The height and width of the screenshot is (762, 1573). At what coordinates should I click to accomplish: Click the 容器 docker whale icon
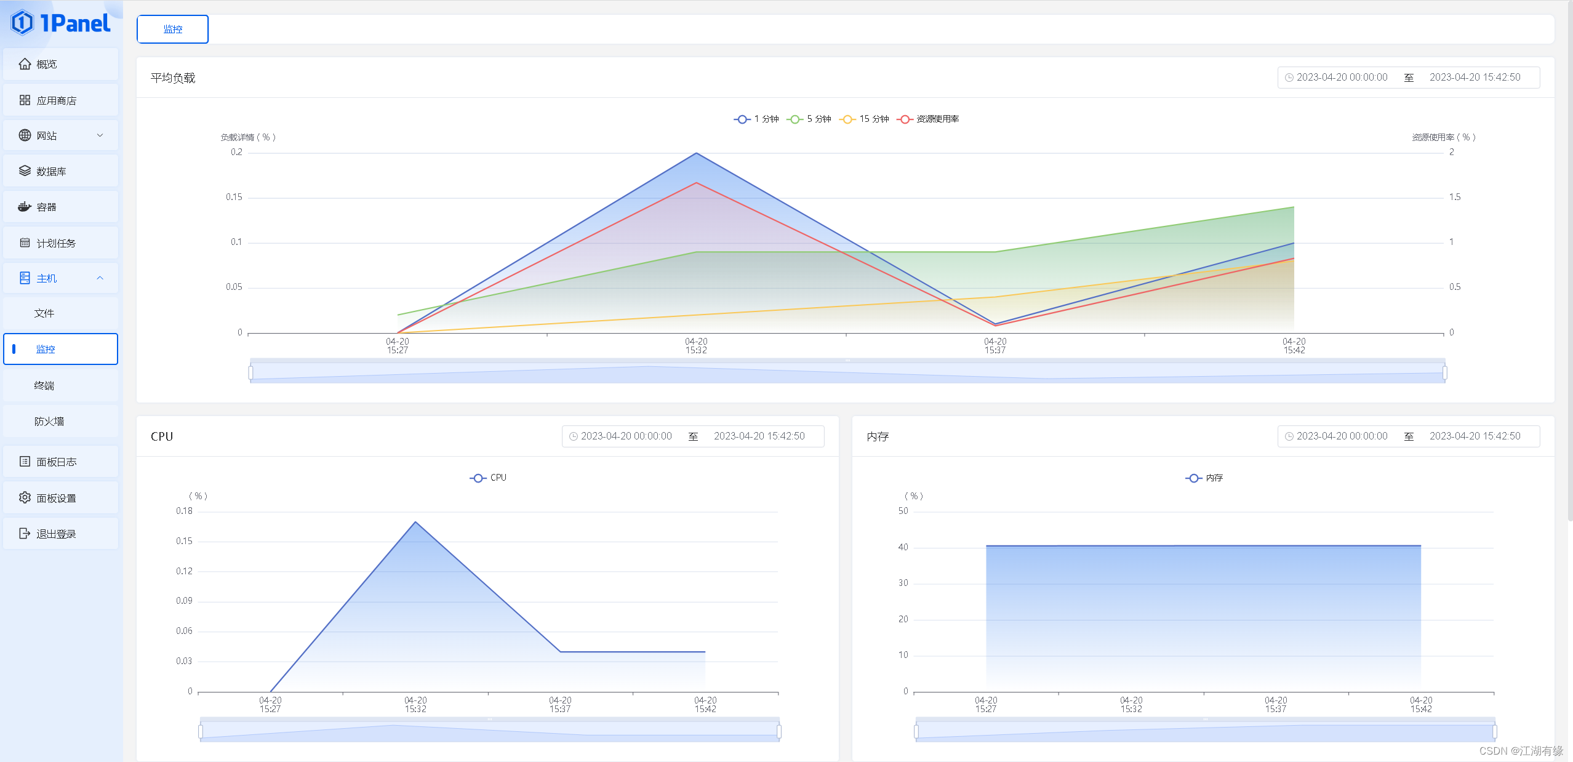coord(25,207)
